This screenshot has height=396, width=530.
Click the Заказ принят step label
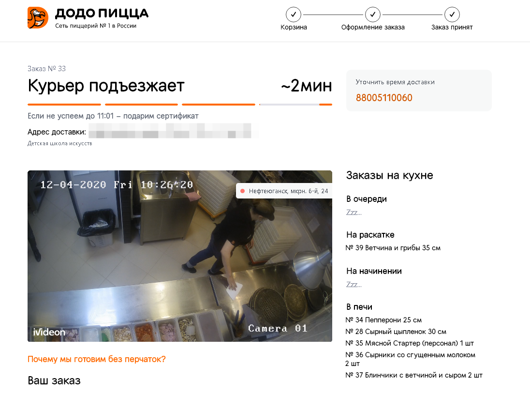tap(452, 27)
